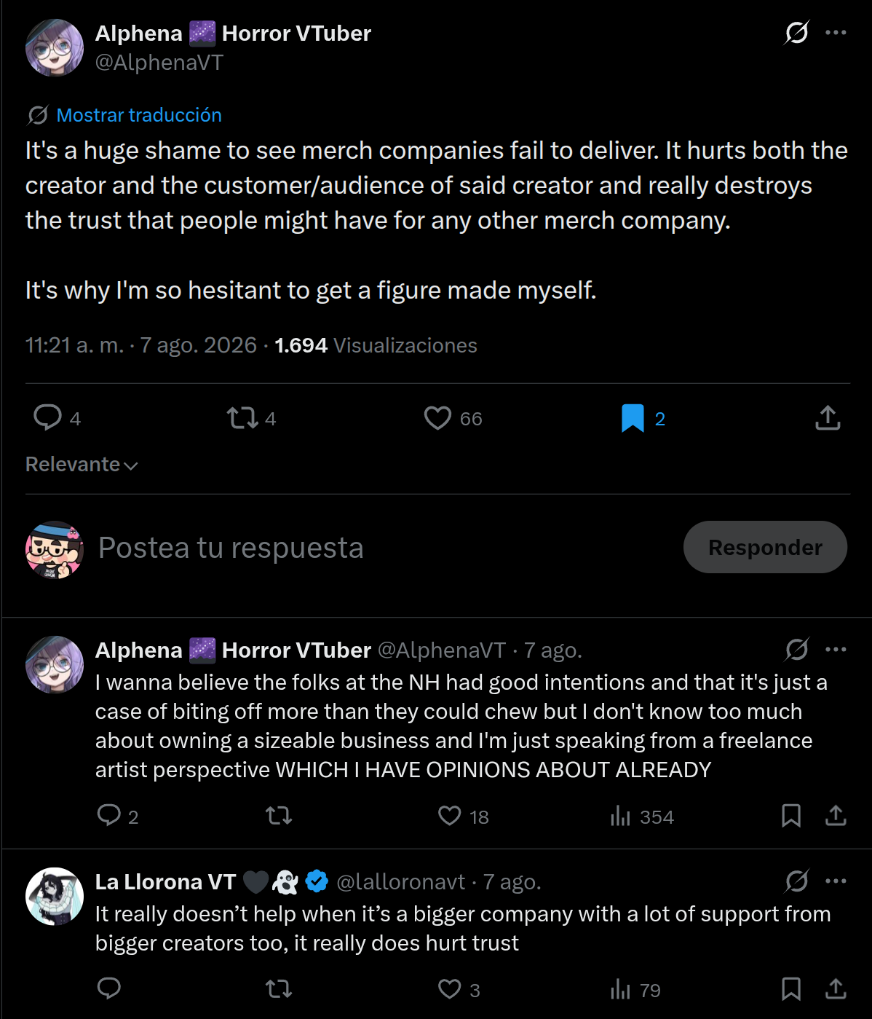Screen dimensions: 872x1019
Task: Share La Llorona VT's reply
Action: point(836,989)
